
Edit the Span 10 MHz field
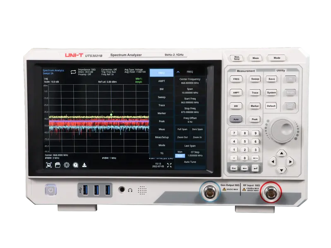pyautogui.click(x=190, y=91)
